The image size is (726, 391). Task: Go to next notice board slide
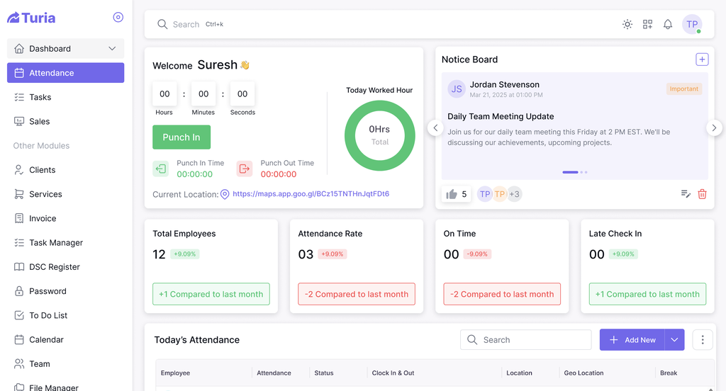pos(714,128)
